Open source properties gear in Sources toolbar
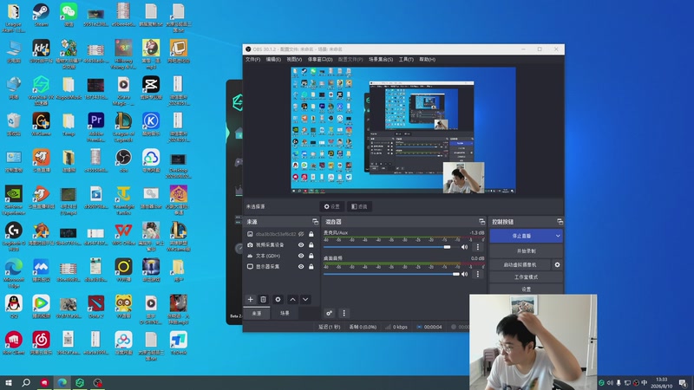The width and height of the screenshot is (694, 390). [278, 299]
